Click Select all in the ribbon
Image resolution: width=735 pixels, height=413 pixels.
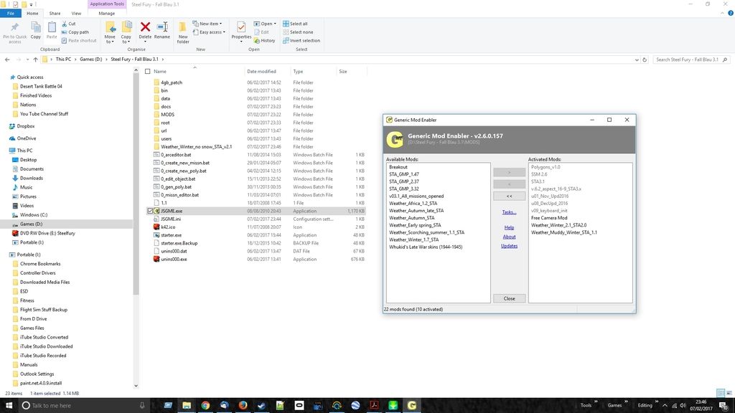coord(295,24)
